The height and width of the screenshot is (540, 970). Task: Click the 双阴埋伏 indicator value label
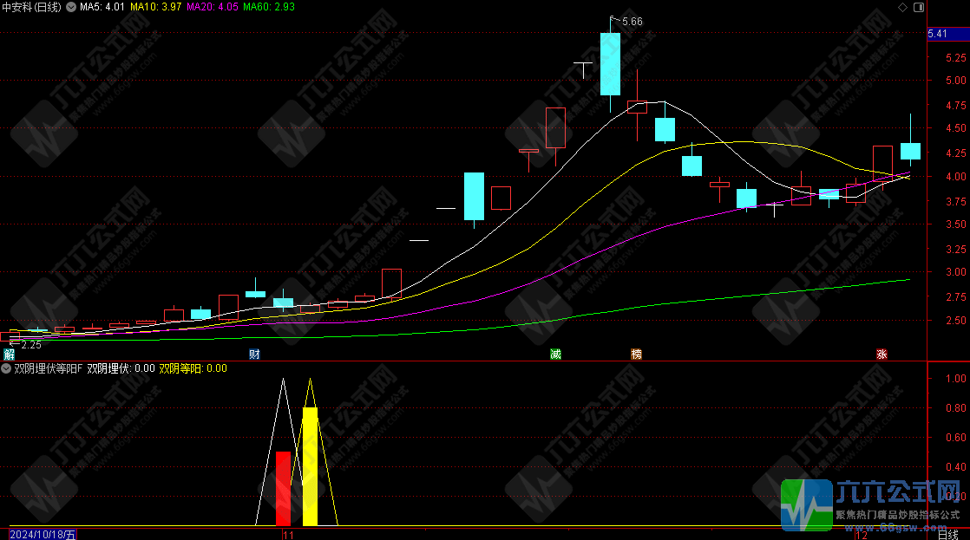pos(121,368)
